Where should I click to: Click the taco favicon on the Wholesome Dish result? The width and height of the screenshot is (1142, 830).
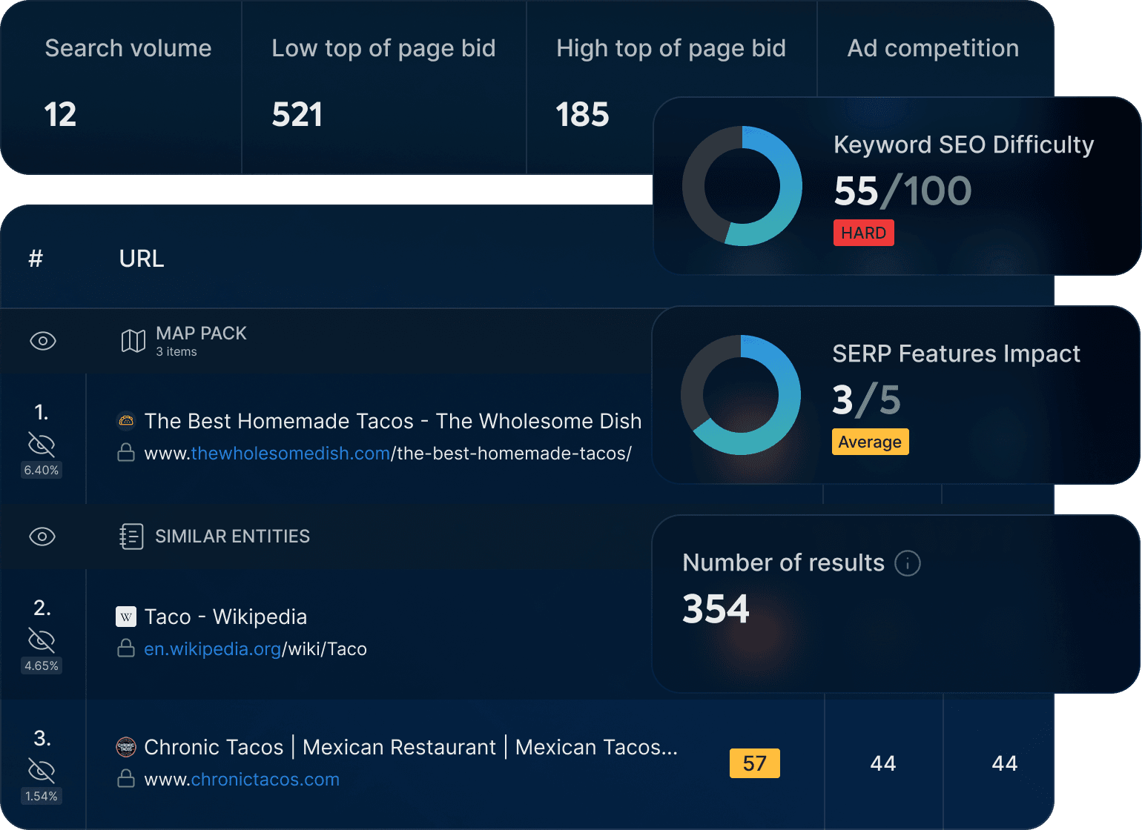tap(126, 421)
